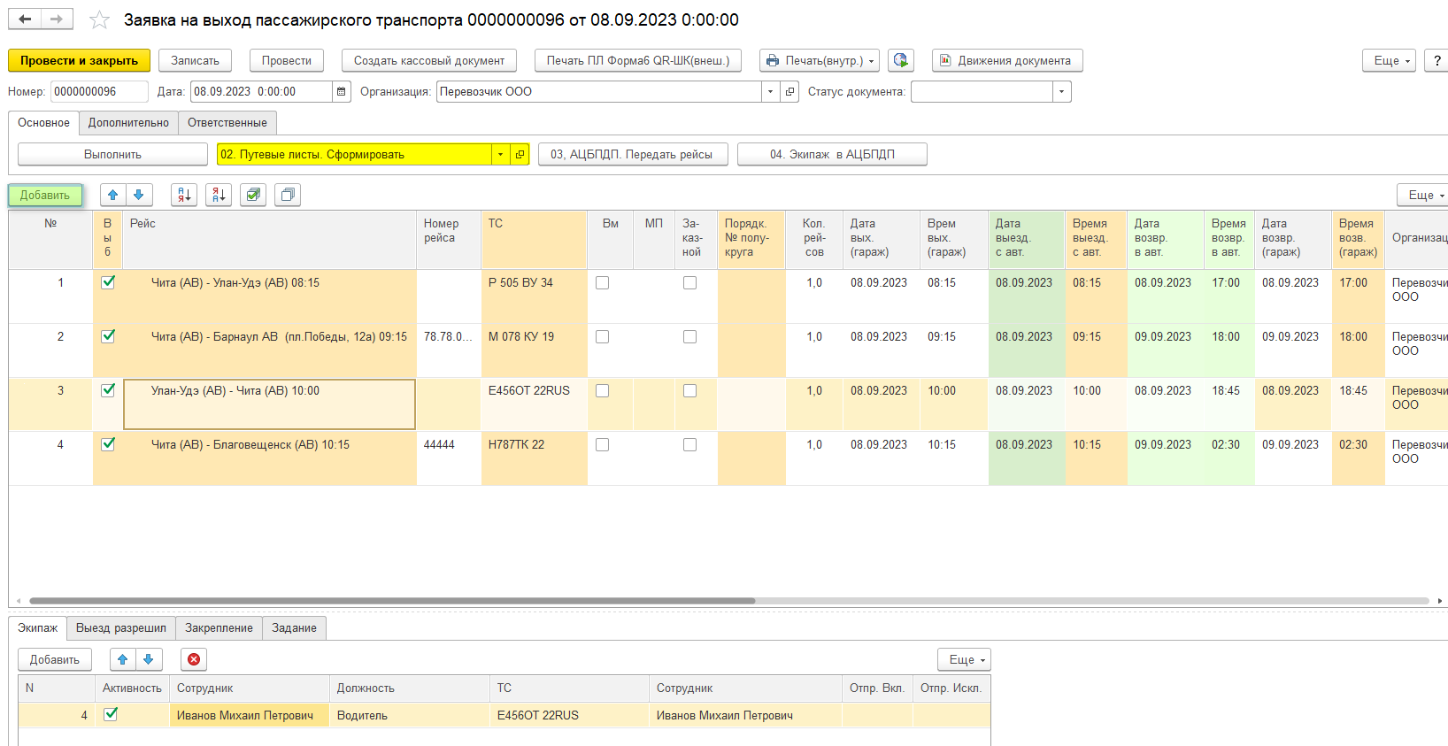Toggle Активность checkbox for Иванов Михаил Петрович
Screen dimensions: 1448x746
point(111,714)
